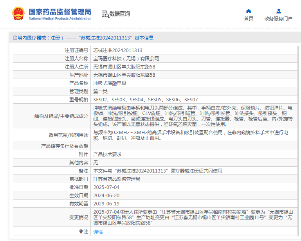Click the document icon beside 境内医疗器械
This screenshot has height=241, width=301.
coord(15,38)
